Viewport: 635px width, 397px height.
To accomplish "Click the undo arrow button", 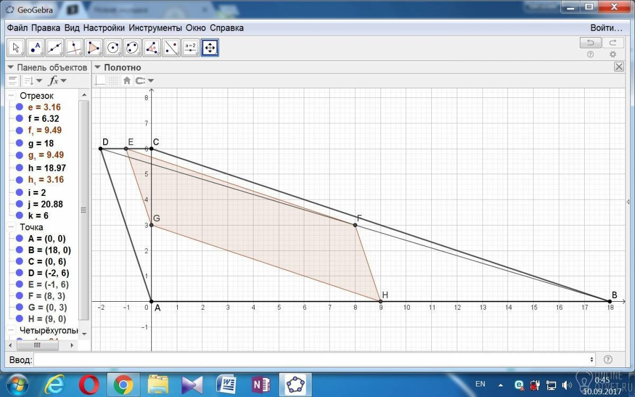I will [591, 43].
